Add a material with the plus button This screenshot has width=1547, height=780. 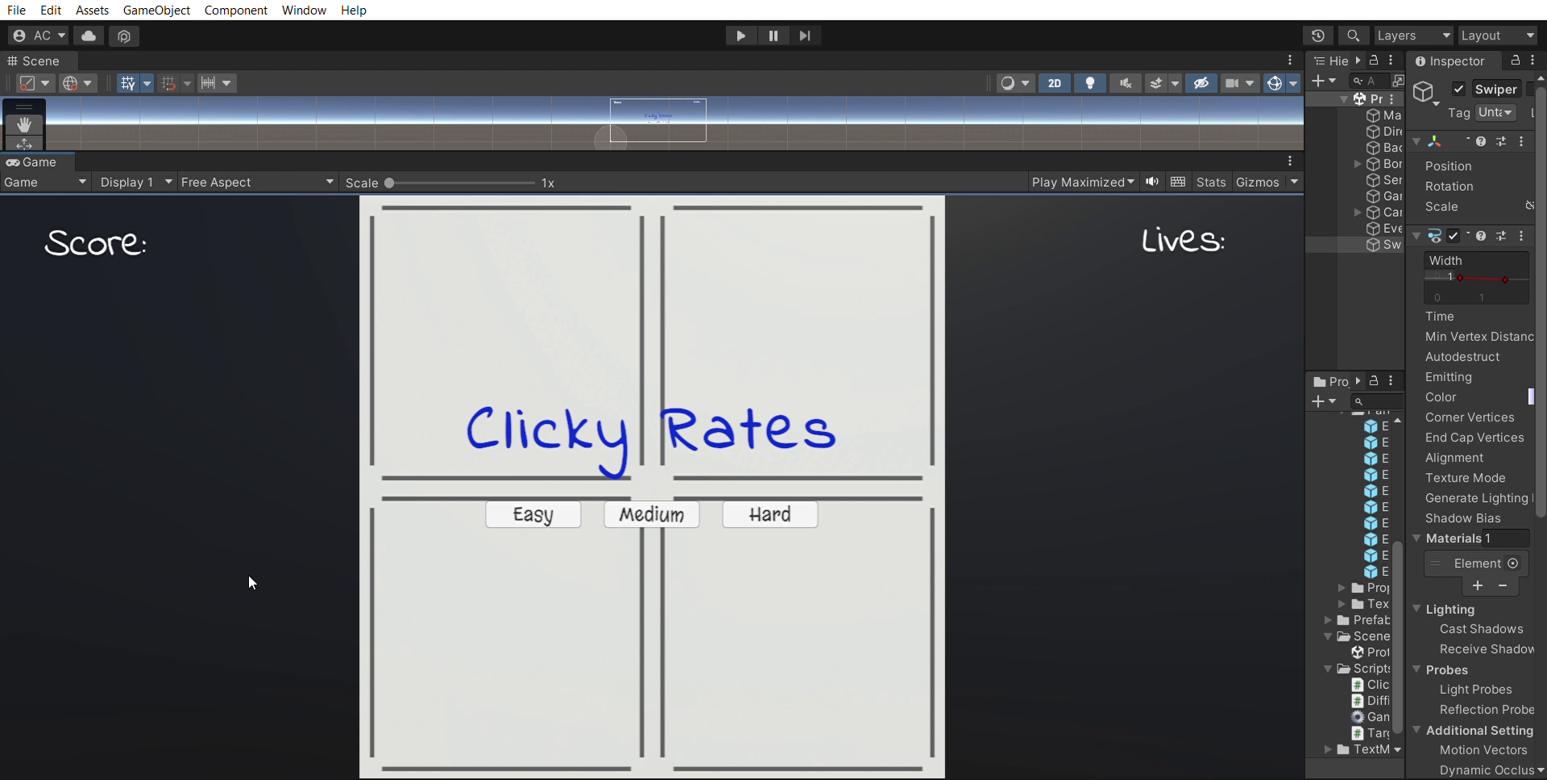coord(1478,586)
